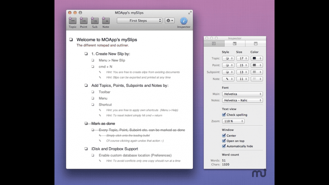Pick Point color swatch
329x185 pixels.
(x=257, y=65)
